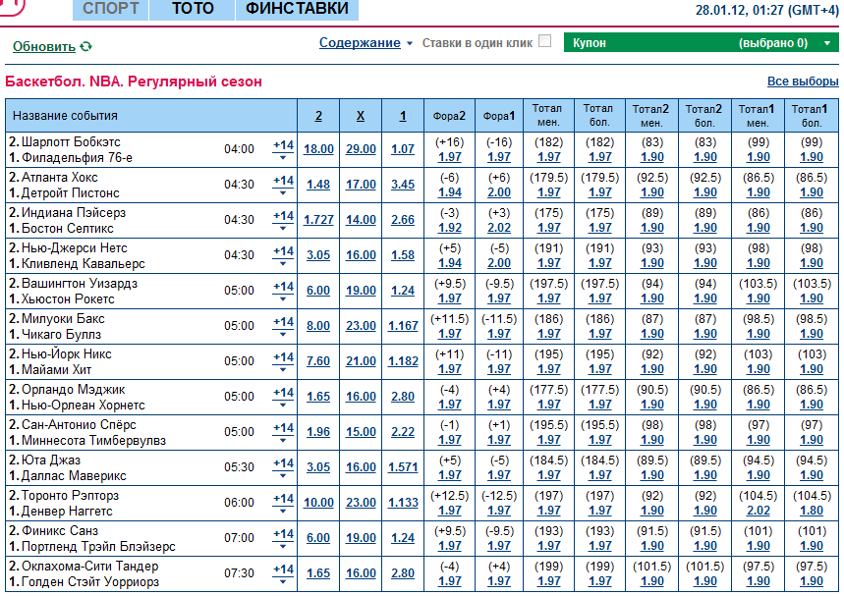
Task: Click the refresh arrows icon beside Обновить
Action: [x=85, y=47]
